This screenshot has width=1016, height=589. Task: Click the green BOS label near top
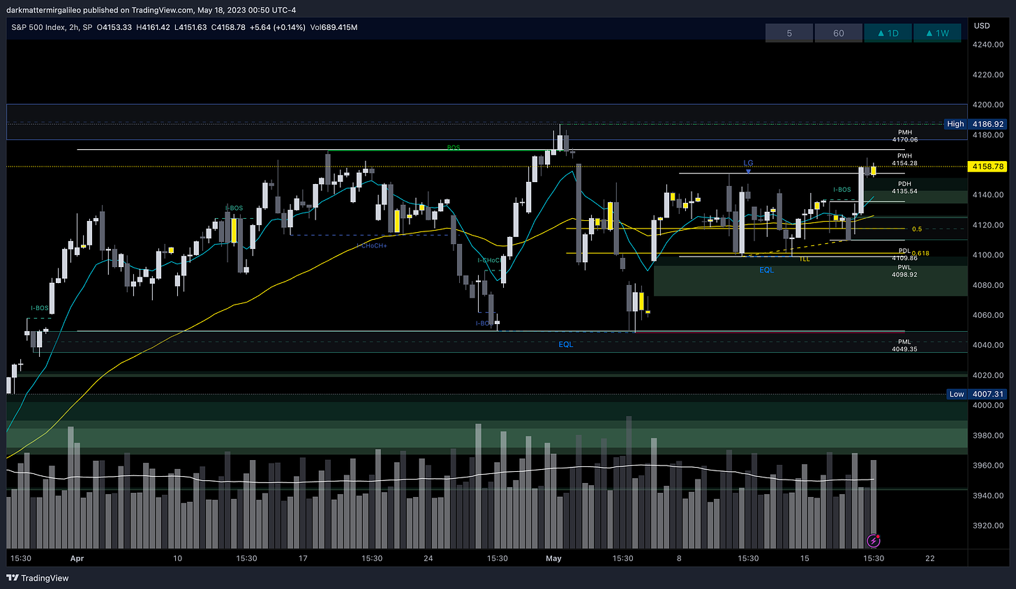click(454, 148)
